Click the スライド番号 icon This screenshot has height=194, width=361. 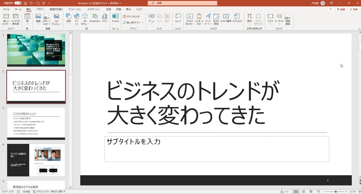pyautogui.click(x=226, y=18)
